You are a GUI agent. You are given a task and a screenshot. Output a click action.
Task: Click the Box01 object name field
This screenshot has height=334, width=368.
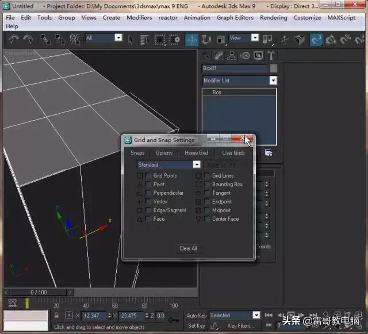pos(235,68)
